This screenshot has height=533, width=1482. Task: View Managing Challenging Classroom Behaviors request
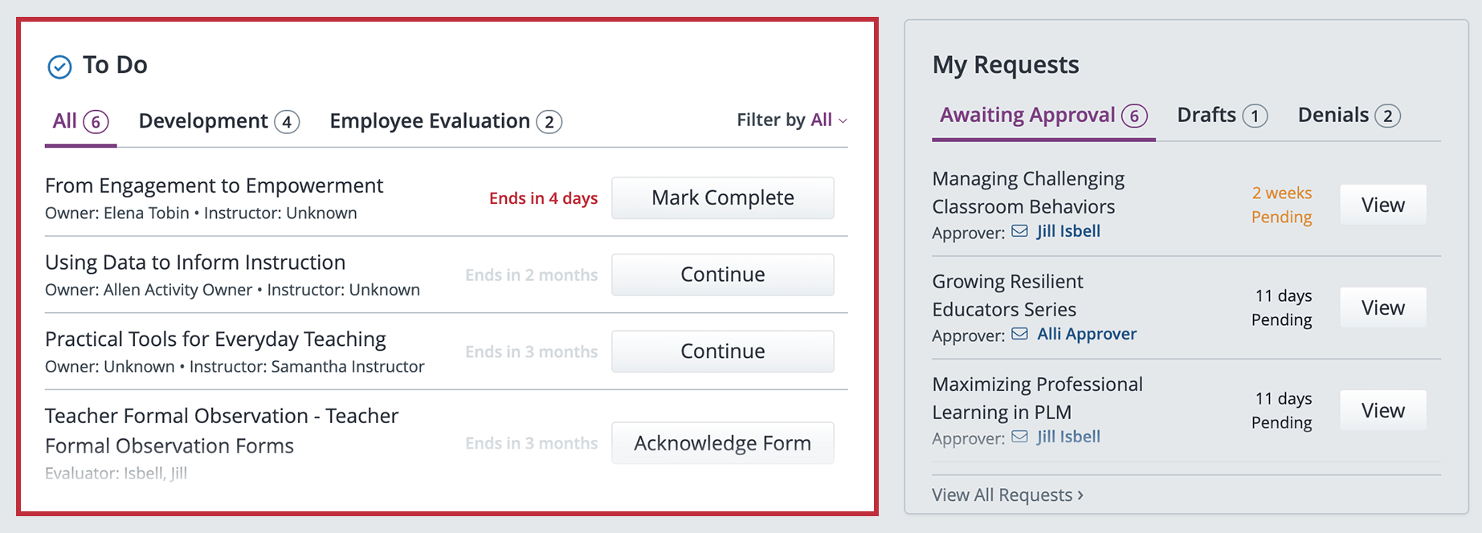tap(1382, 205)
